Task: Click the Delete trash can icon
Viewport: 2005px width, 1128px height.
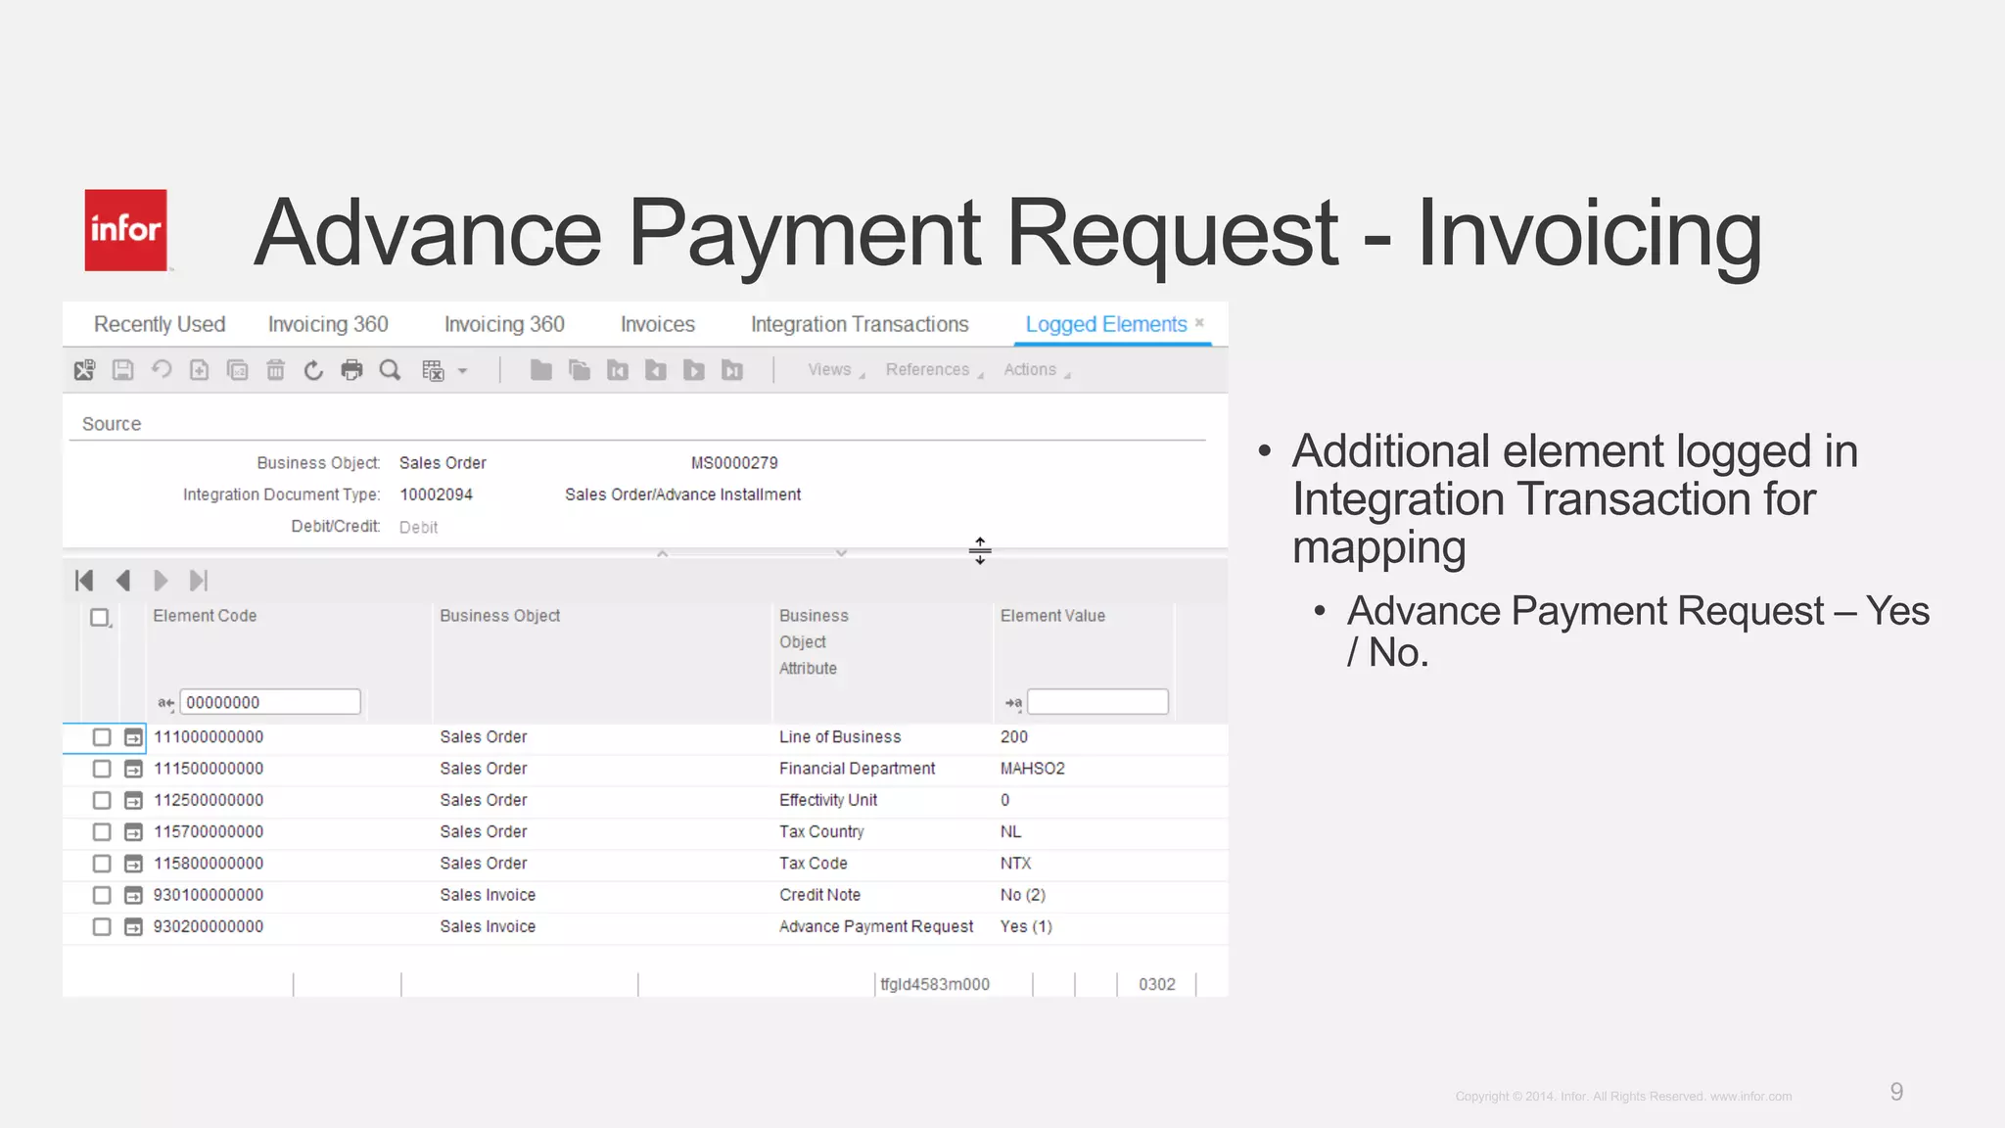Action: 275,370
